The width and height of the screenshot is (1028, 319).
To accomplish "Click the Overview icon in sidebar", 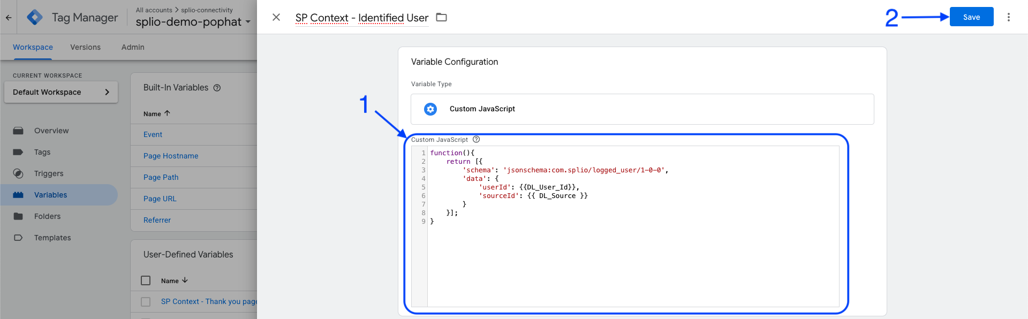I will point(18,131).
